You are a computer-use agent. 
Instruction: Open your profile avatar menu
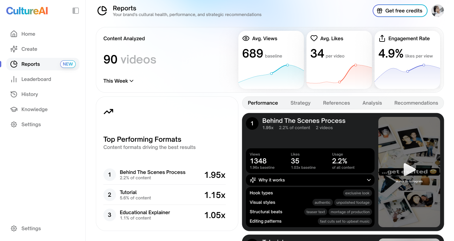(x=438, y=10)
